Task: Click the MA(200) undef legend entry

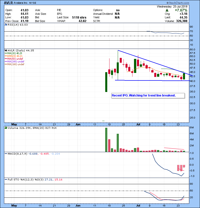Action: [14, 62]
